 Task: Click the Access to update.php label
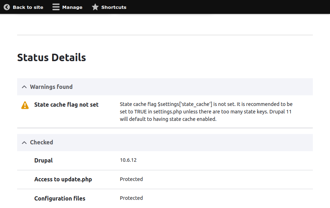click(x=63, y=179)
